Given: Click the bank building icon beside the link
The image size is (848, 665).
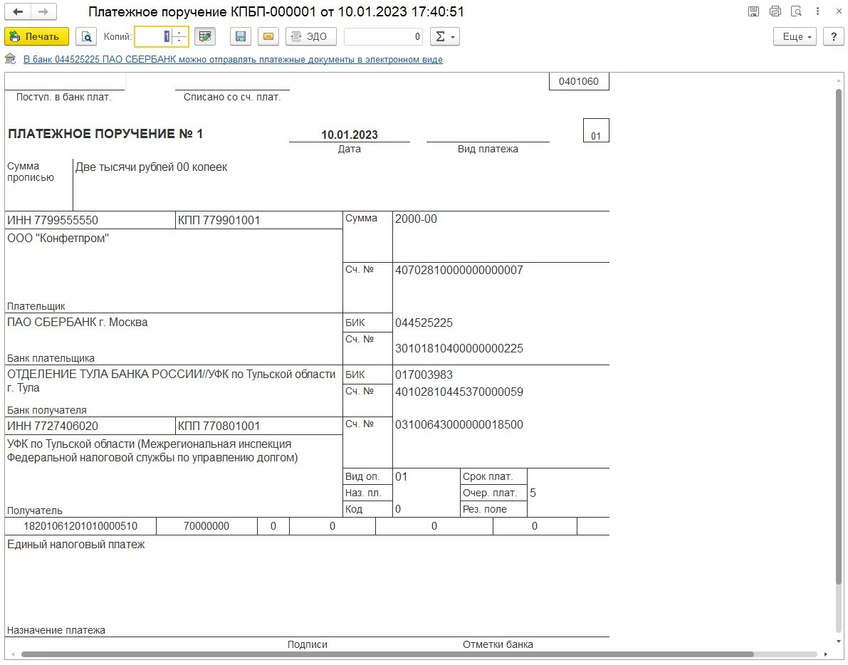Looking at the screenshot, I should click(x=10, y=59).
